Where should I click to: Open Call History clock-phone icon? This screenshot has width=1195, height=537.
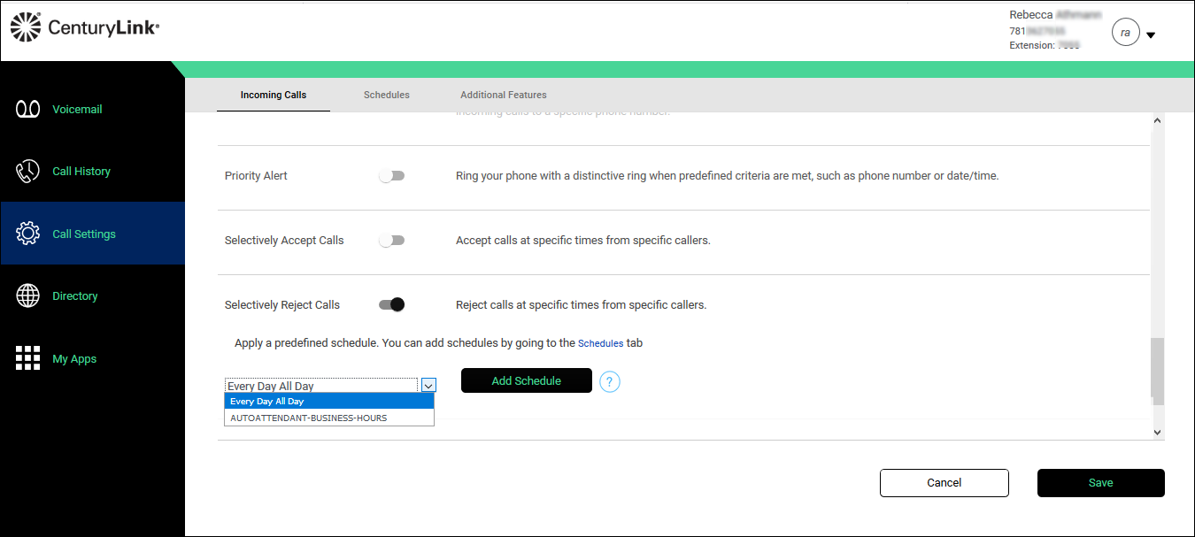click(x=28, y=172)
